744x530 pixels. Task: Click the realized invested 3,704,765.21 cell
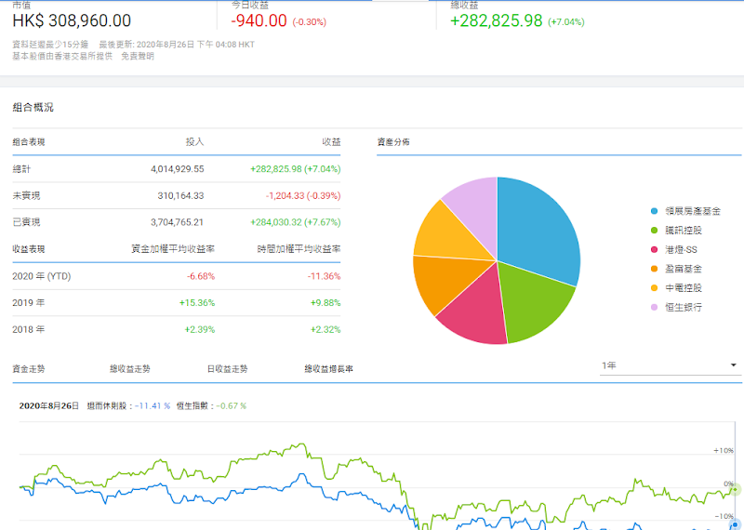coord(178,222)
